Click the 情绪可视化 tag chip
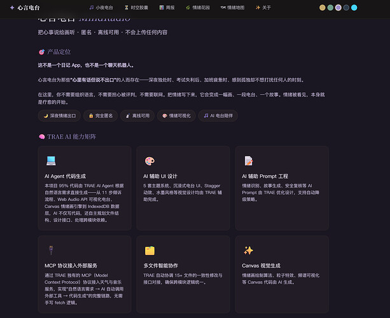Screen dimensions: 390x318 click(x=177, y=116)
